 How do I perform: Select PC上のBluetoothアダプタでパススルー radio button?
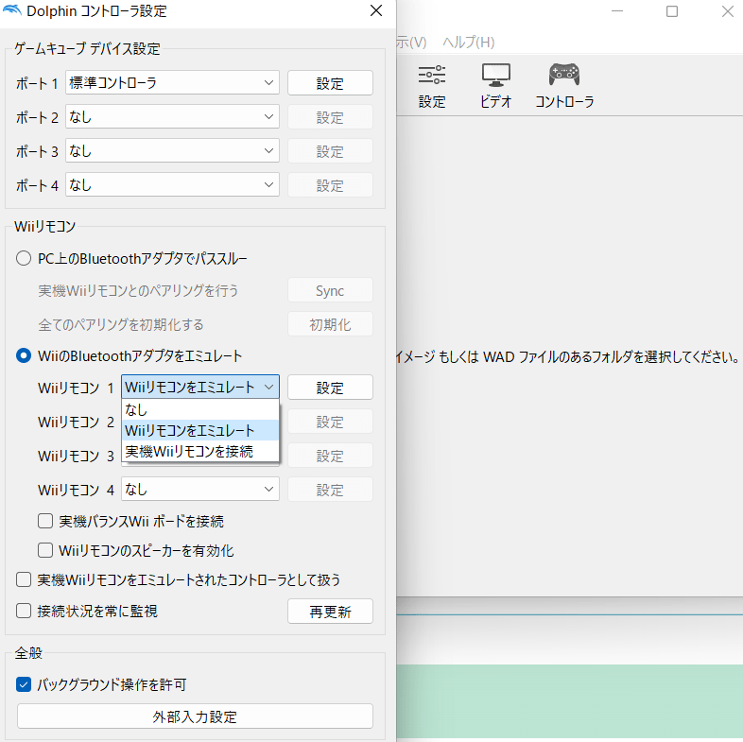pyautogui.click(x=24, y=259)
